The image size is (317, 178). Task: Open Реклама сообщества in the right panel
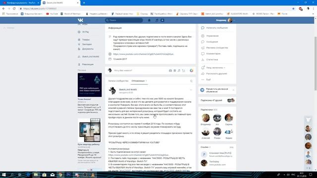click(x=217, y=48)
